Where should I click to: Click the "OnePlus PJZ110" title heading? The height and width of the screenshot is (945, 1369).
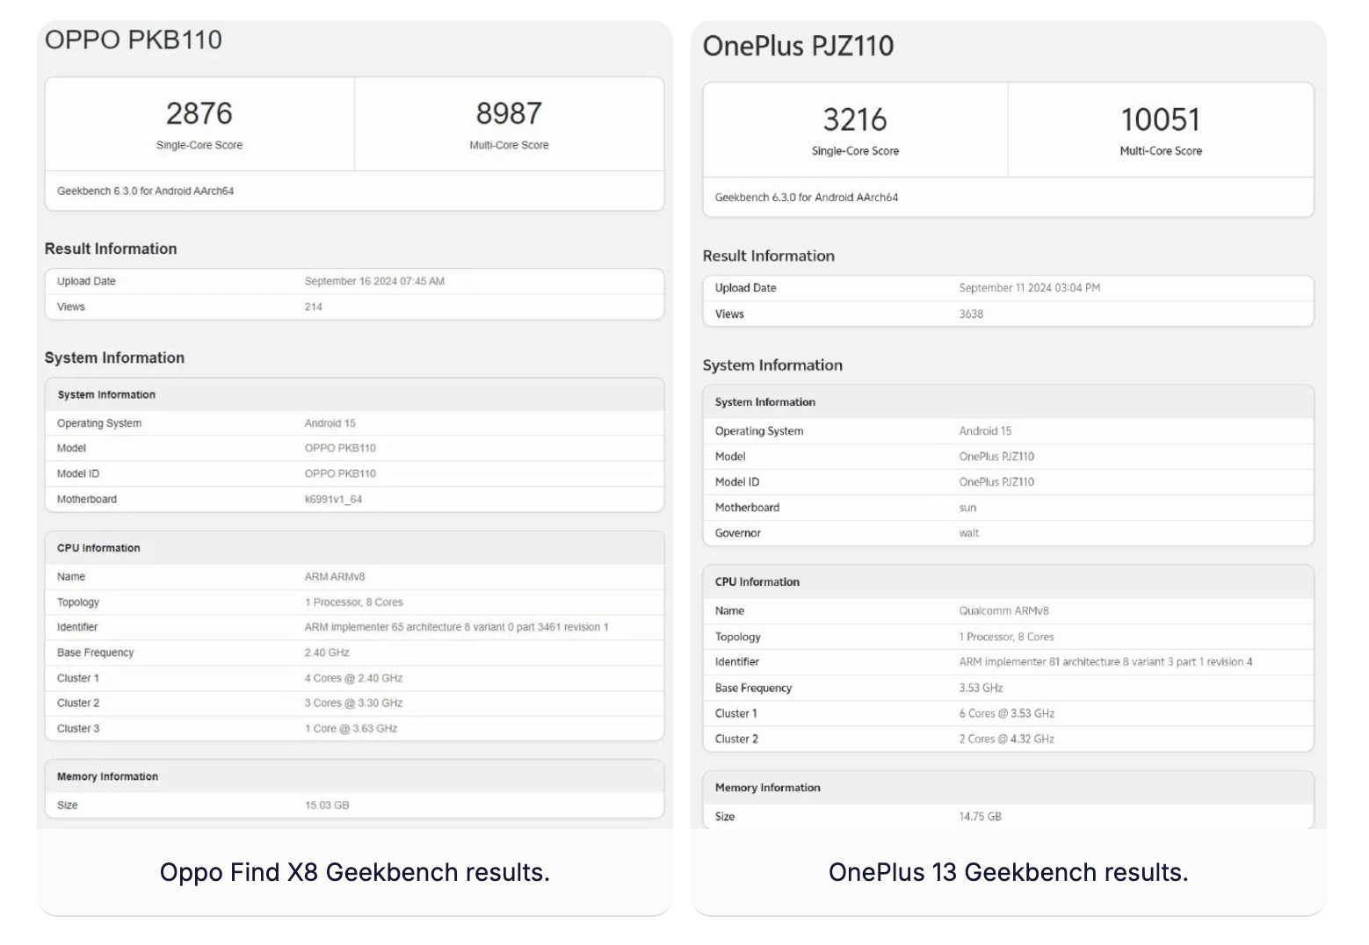[x=798, y=46]
